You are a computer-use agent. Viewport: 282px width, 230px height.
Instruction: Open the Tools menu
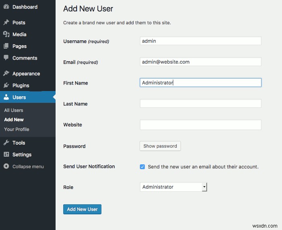coord(28,143)
